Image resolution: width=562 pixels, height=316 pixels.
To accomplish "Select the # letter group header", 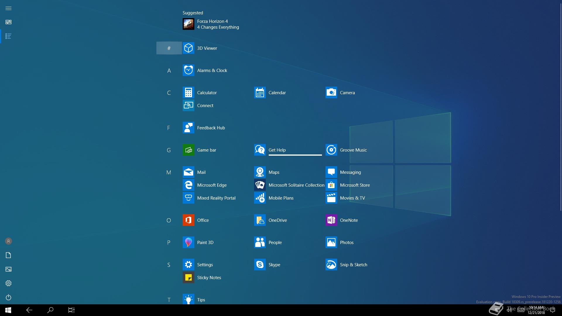I will click(169, 48).
